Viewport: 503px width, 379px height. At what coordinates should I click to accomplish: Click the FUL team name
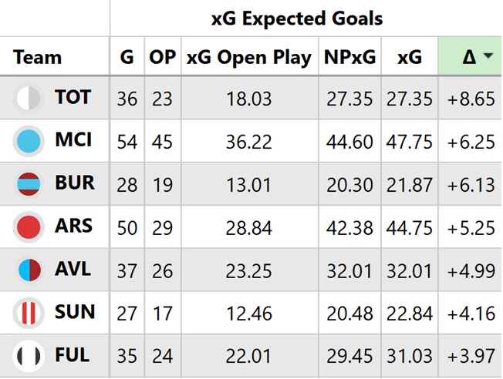point(73,356)
